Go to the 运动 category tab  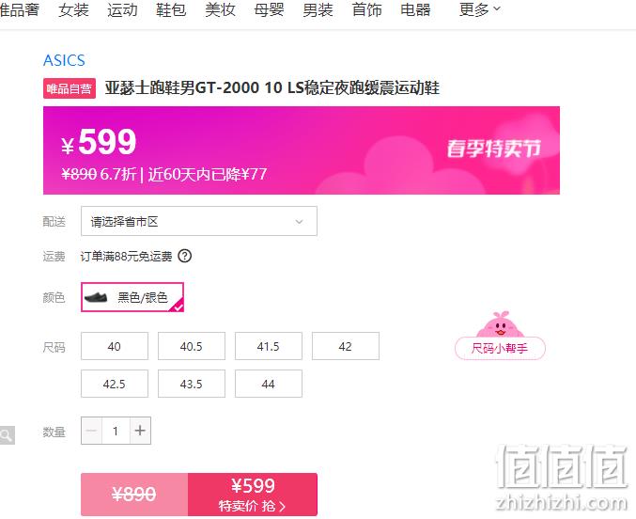point(122,9)
